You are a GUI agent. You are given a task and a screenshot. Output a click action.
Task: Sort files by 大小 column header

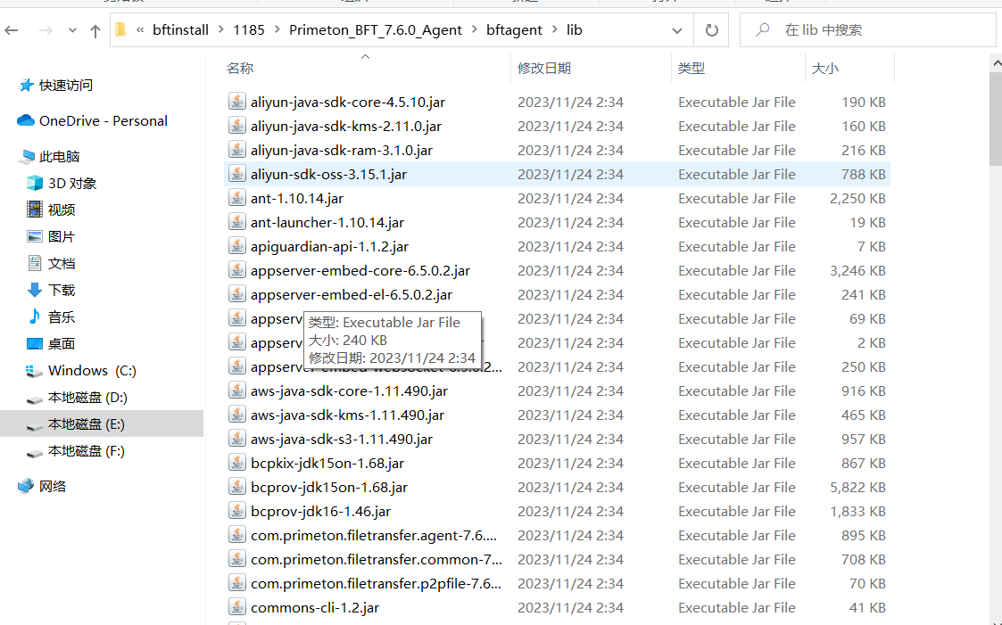click(x=824, y=68)
